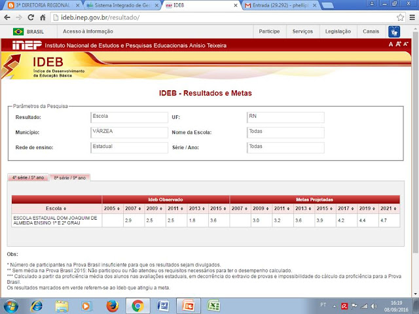Screen dimensions: 419x314
Task: Select the 4ª série / 5º ano tab
Action: [28, 177]
